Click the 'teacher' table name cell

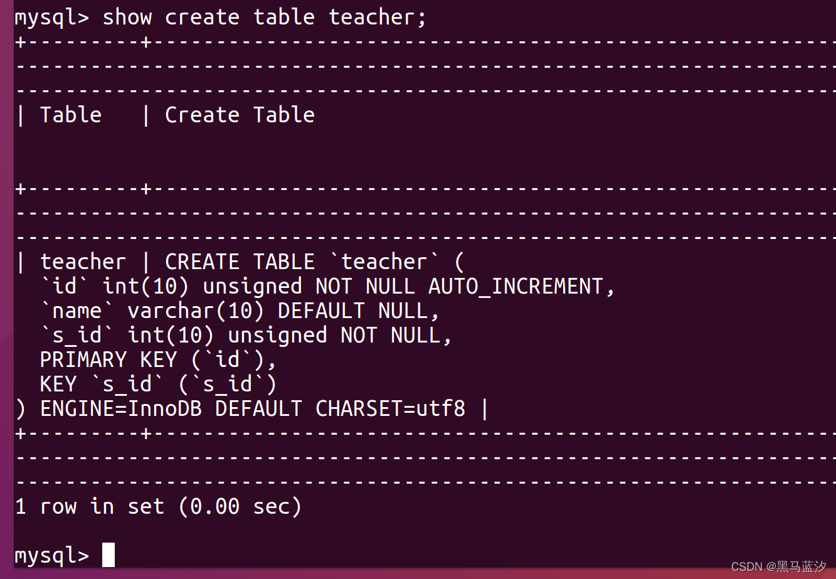coord(83,262)
